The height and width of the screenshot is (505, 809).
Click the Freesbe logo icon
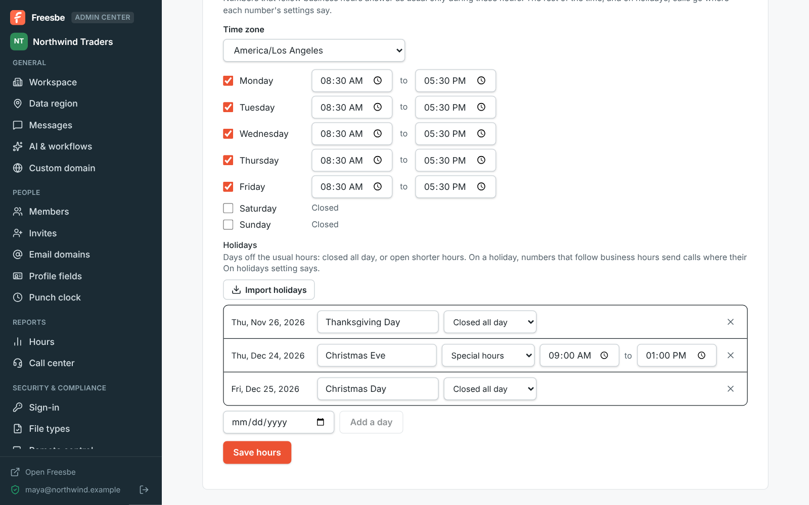pyautogui.click(x=18, y=17)
